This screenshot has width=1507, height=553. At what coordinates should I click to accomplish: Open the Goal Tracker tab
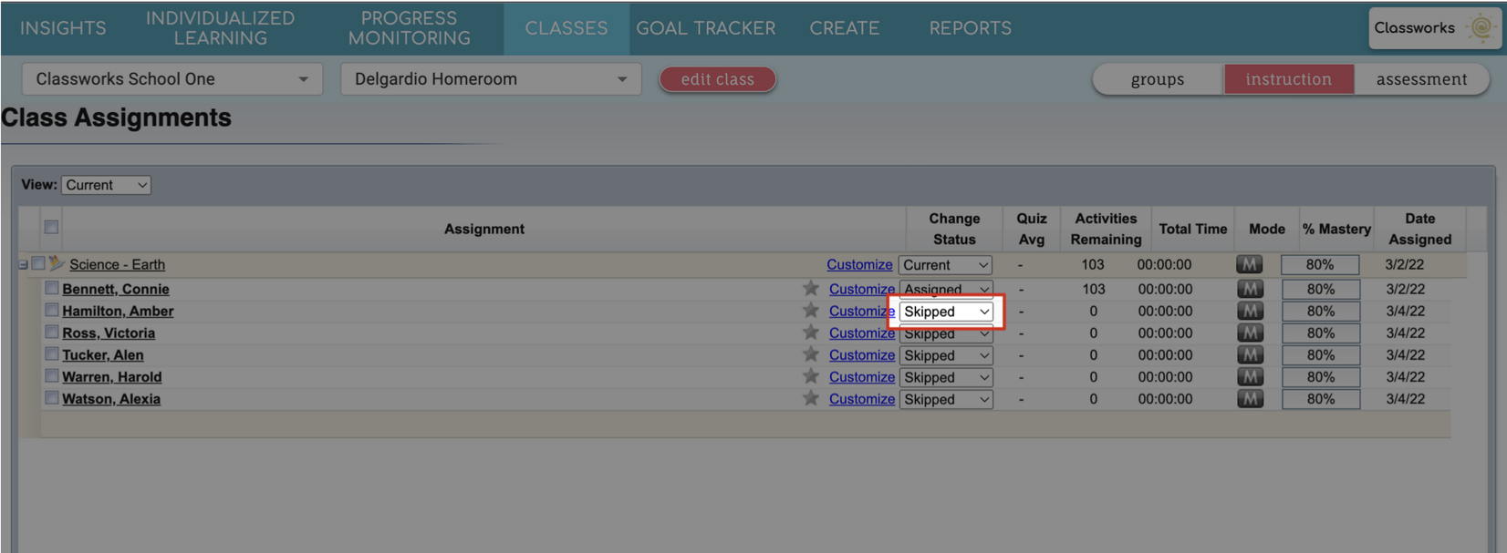tap(706, 28)
